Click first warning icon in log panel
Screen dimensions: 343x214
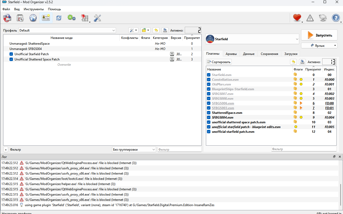coord(22,163)
